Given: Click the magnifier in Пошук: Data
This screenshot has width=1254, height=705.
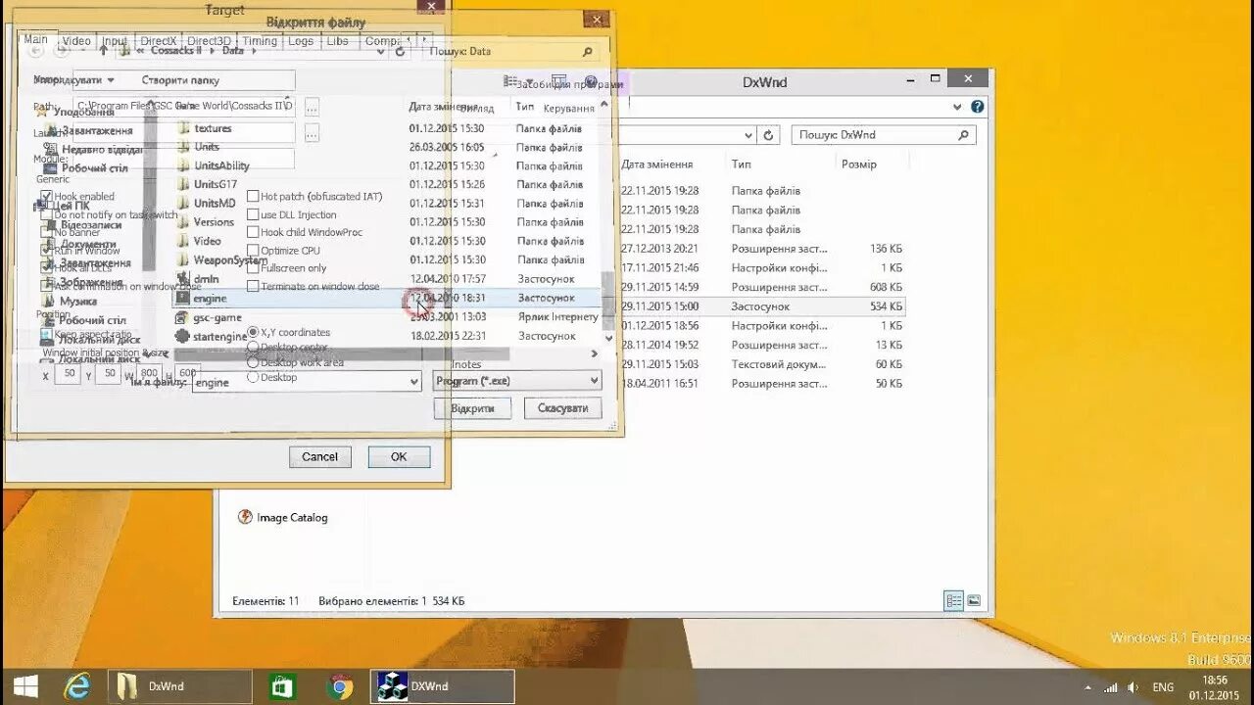Looking at the screenshot, I should (x=587, y=52).
